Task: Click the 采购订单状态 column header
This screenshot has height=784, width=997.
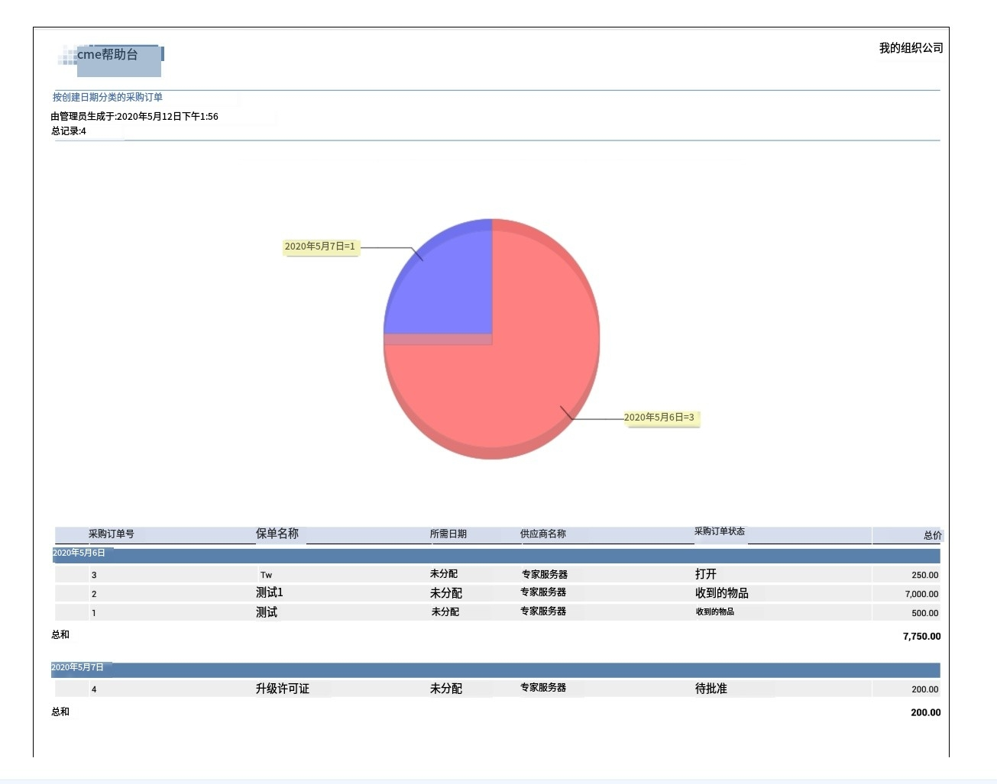Action: (719, 531)
